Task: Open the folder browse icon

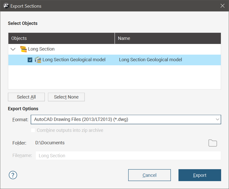Action: coord(212,143)
